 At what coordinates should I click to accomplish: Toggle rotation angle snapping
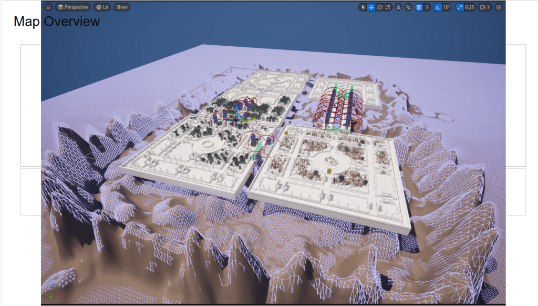coord(438,7)
